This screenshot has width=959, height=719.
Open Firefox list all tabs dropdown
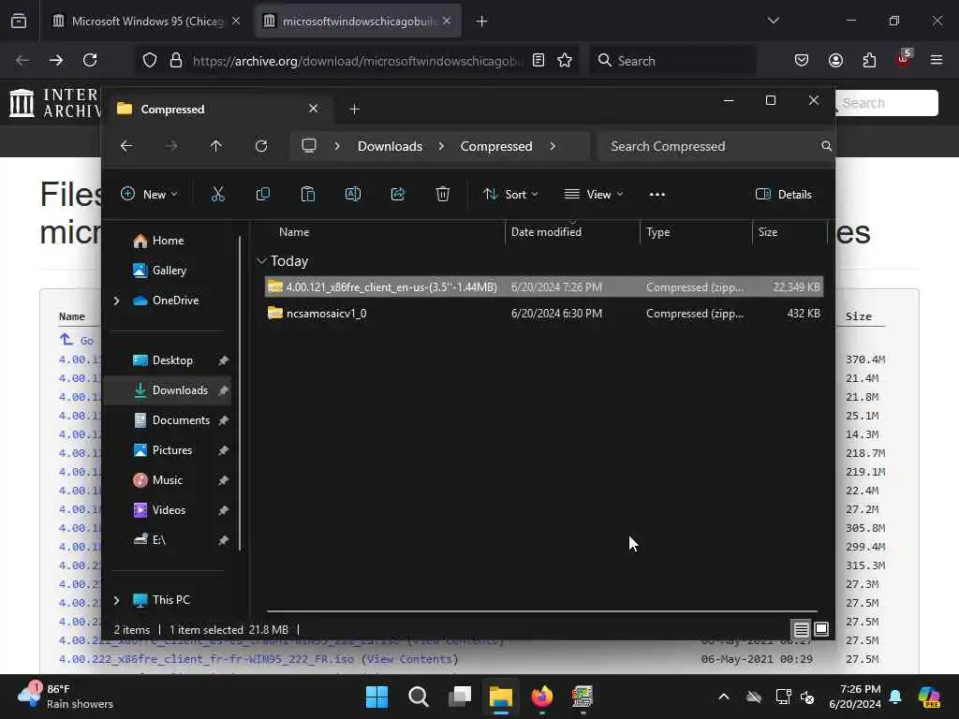click(x=773, y=21)
